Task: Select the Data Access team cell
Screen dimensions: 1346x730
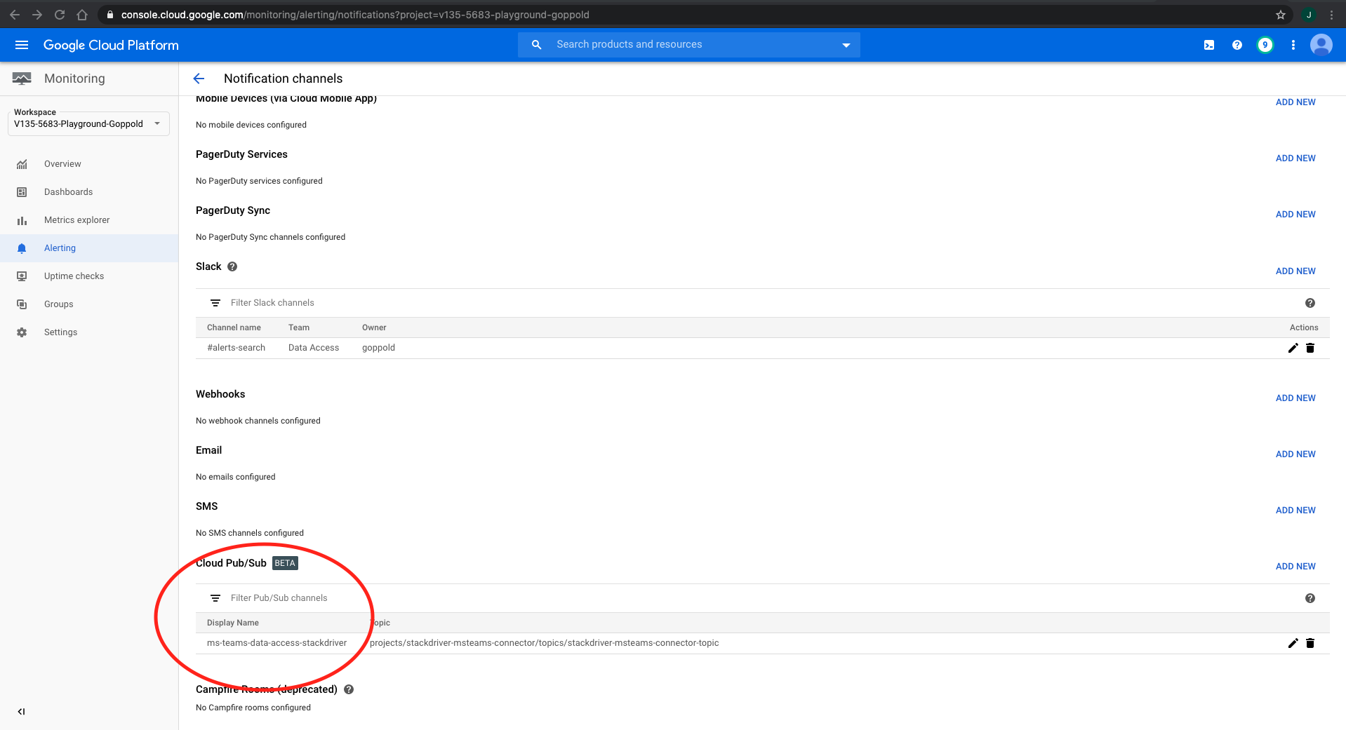Action: pos(314,348)
